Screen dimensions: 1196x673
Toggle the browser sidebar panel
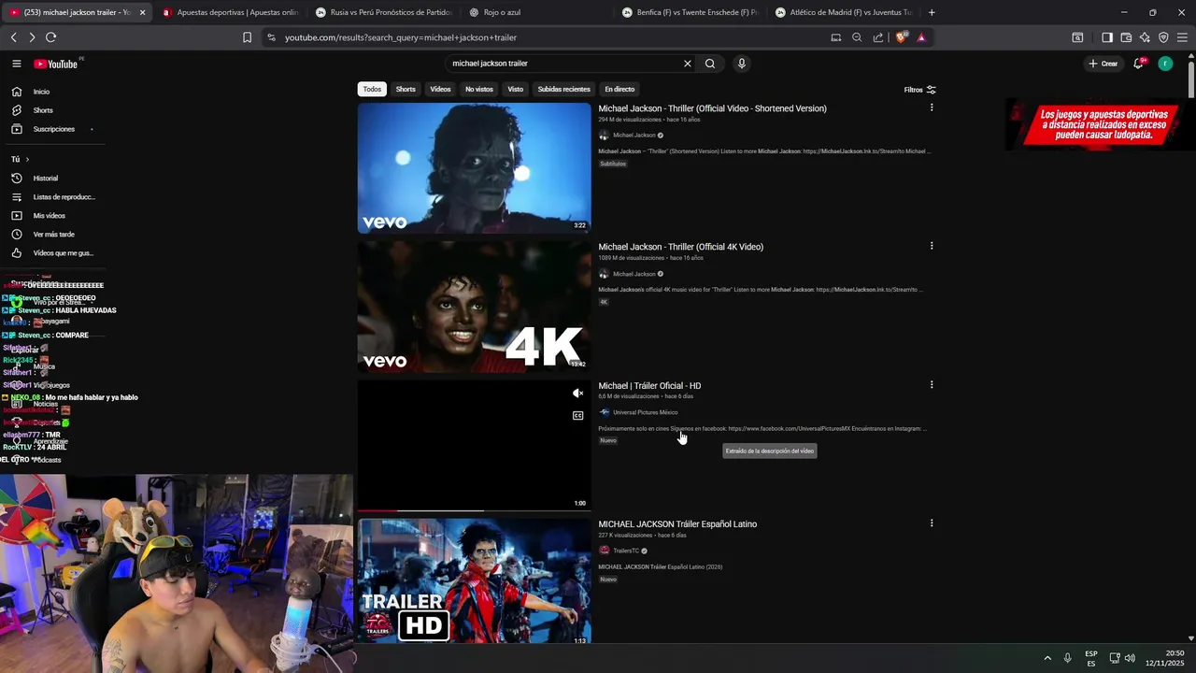click(x=1107, y=37)
